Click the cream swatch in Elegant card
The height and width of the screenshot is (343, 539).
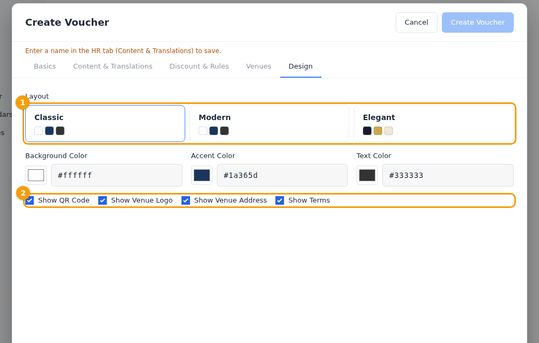pos(389,131)
